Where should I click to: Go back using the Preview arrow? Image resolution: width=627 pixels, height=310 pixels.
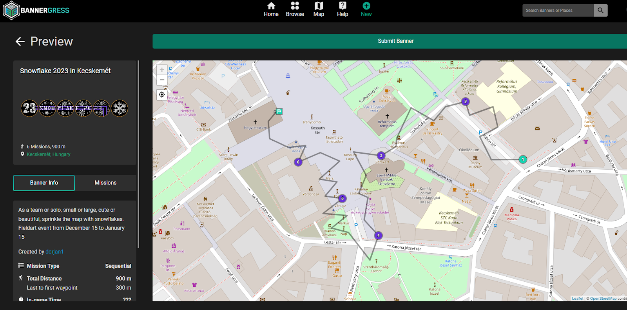tap(20, 42)
